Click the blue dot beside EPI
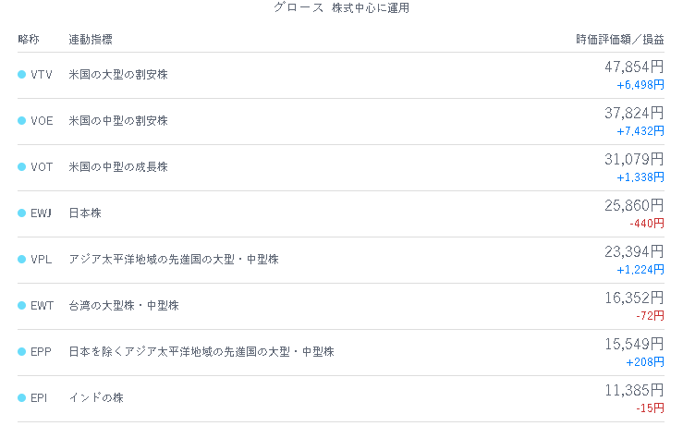Screen dimensions: 683x426 [22, 397]
